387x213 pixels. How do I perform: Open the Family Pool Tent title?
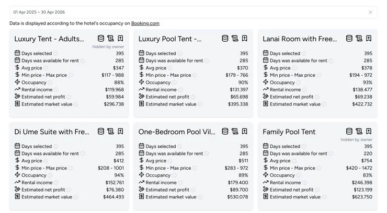coord(289,132)
